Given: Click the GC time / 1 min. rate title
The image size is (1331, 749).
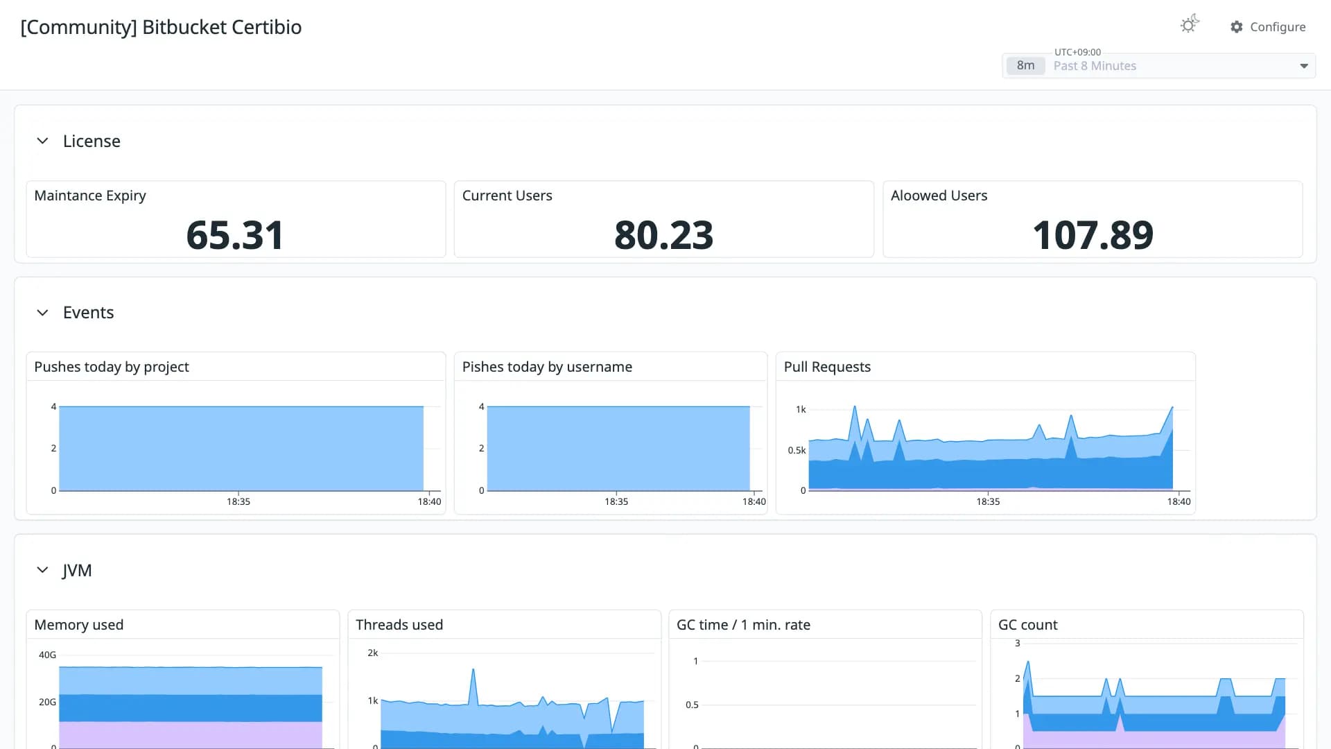Looking at the screenshot, I should point(743,625).
